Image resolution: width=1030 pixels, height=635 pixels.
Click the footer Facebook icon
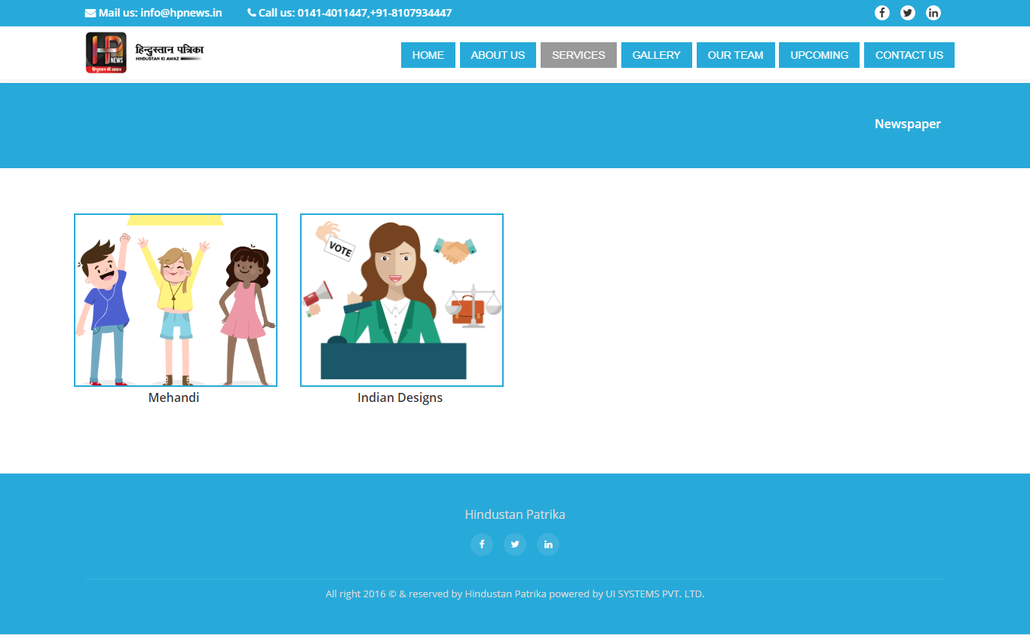click(x=482, y=545)
